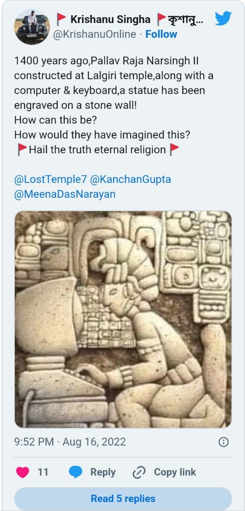Click the like count 11

click(43, 472)
